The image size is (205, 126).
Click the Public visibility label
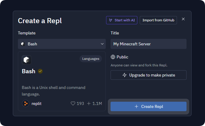point(122,57)
